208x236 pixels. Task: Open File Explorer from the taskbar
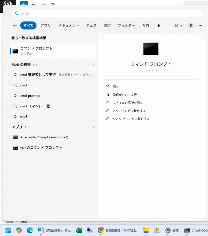coord(145,230)
